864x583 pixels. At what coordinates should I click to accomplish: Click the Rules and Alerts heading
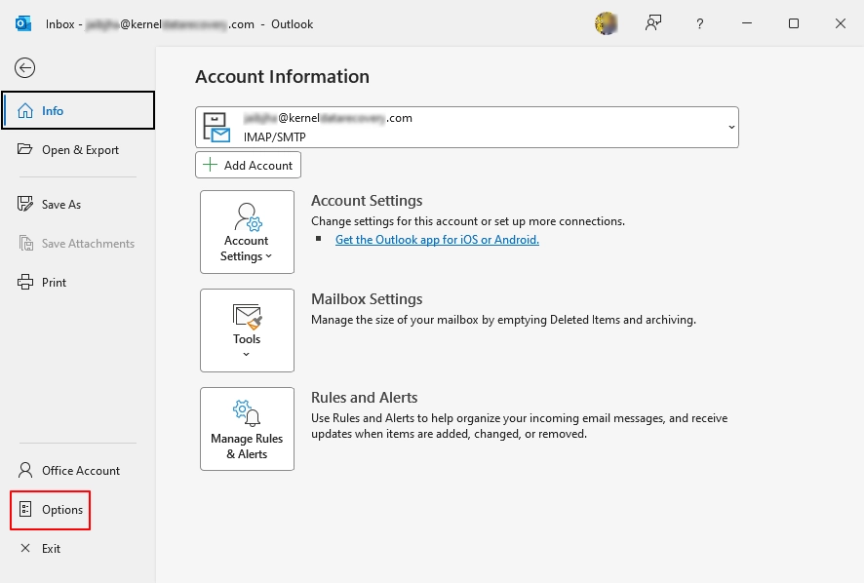click(364, 398)
